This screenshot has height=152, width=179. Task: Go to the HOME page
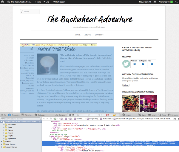[x=78, y=35]
